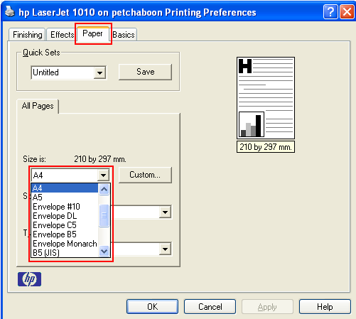Click the Custom... button

click(x=145, y=175)
